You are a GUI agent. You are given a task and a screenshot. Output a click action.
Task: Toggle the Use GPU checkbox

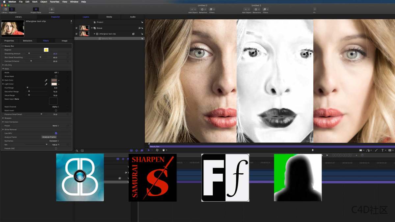click(x=56, y=132)
